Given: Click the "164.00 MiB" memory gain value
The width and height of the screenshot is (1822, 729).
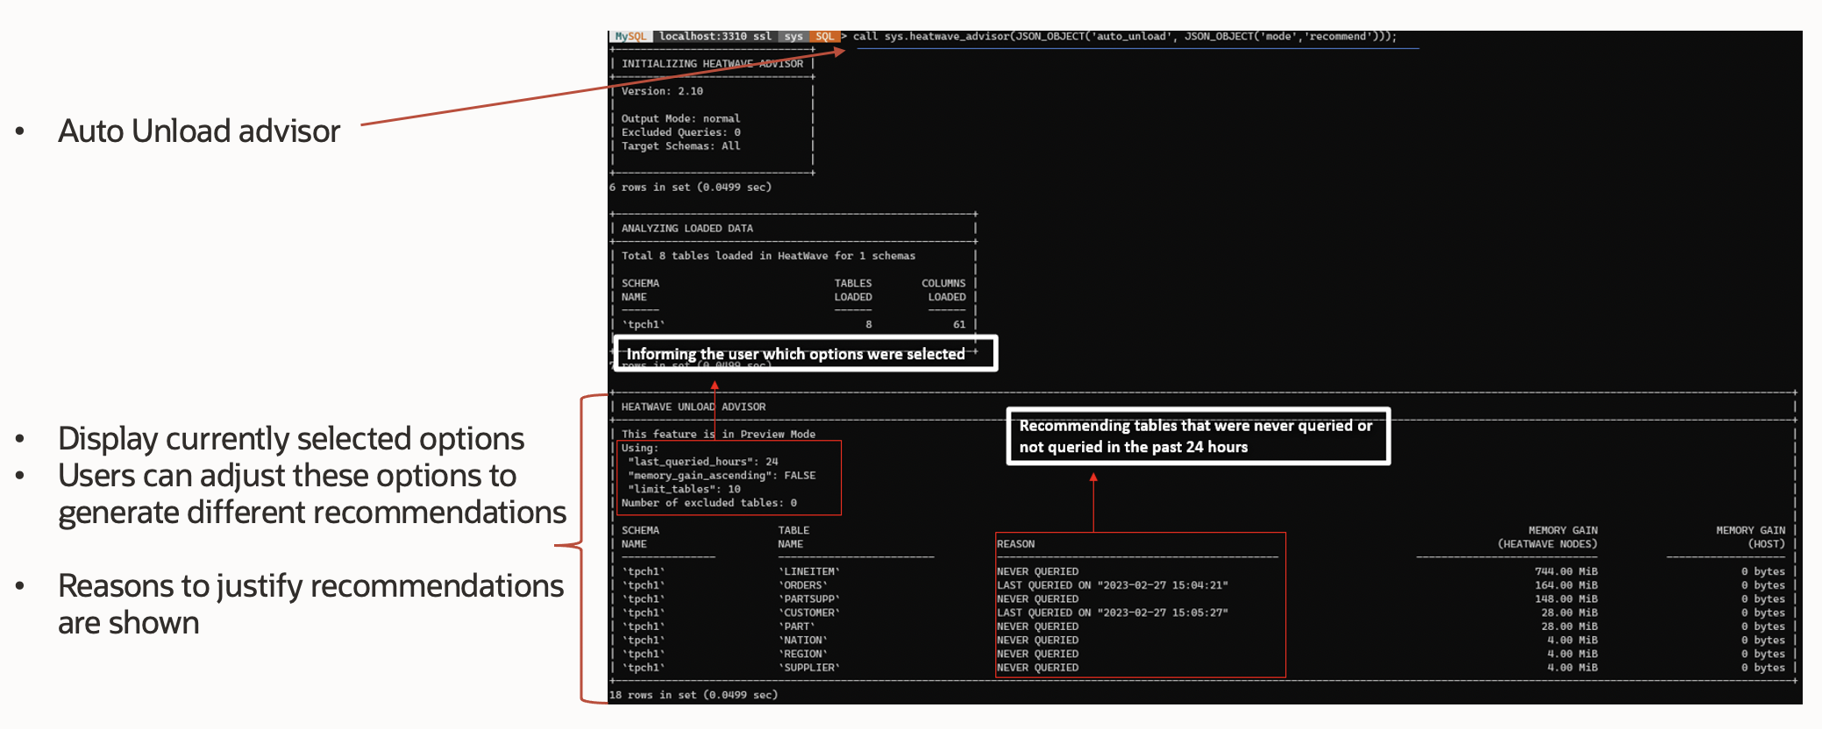Looking at the screenshot, I should pyautogui.click(x=1566, y=585).
